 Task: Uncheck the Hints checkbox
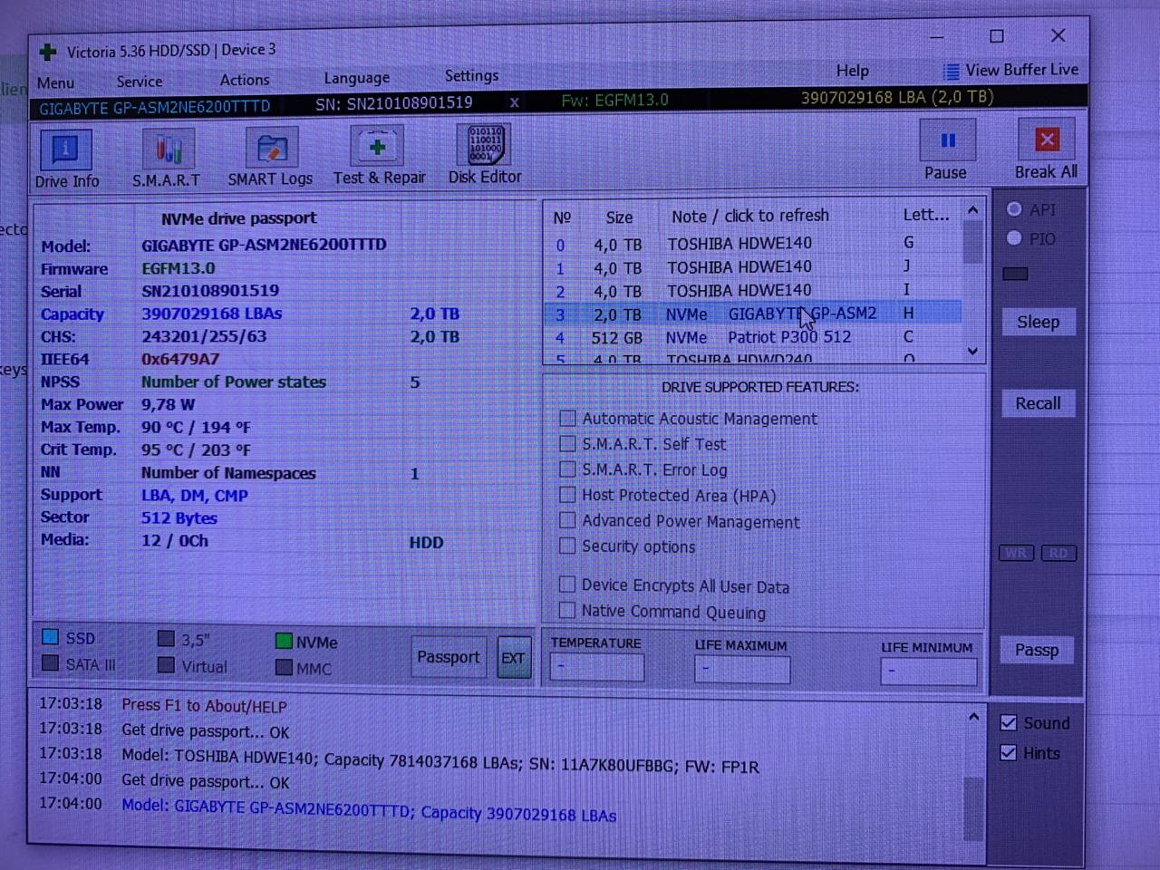(x=1008, y=752)
